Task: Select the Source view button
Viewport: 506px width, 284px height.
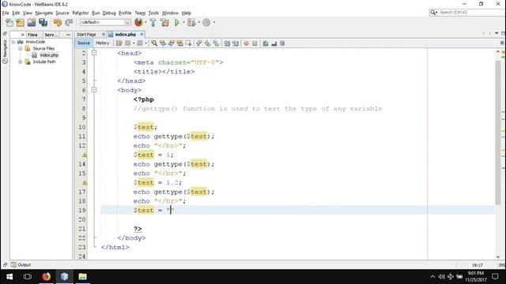Action: point(84,43)
